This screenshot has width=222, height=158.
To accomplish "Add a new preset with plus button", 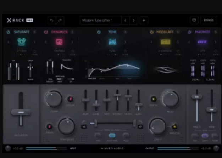I will click(x=144, y=21).
